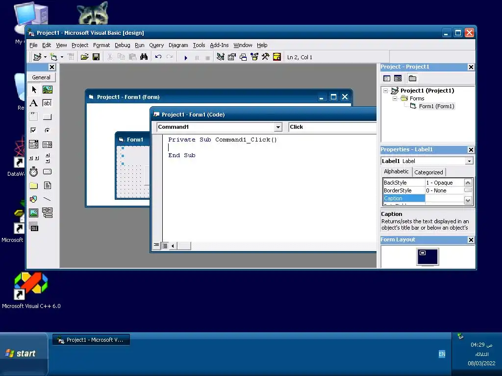Click View Object in Project panel

[x=398, y=78]
